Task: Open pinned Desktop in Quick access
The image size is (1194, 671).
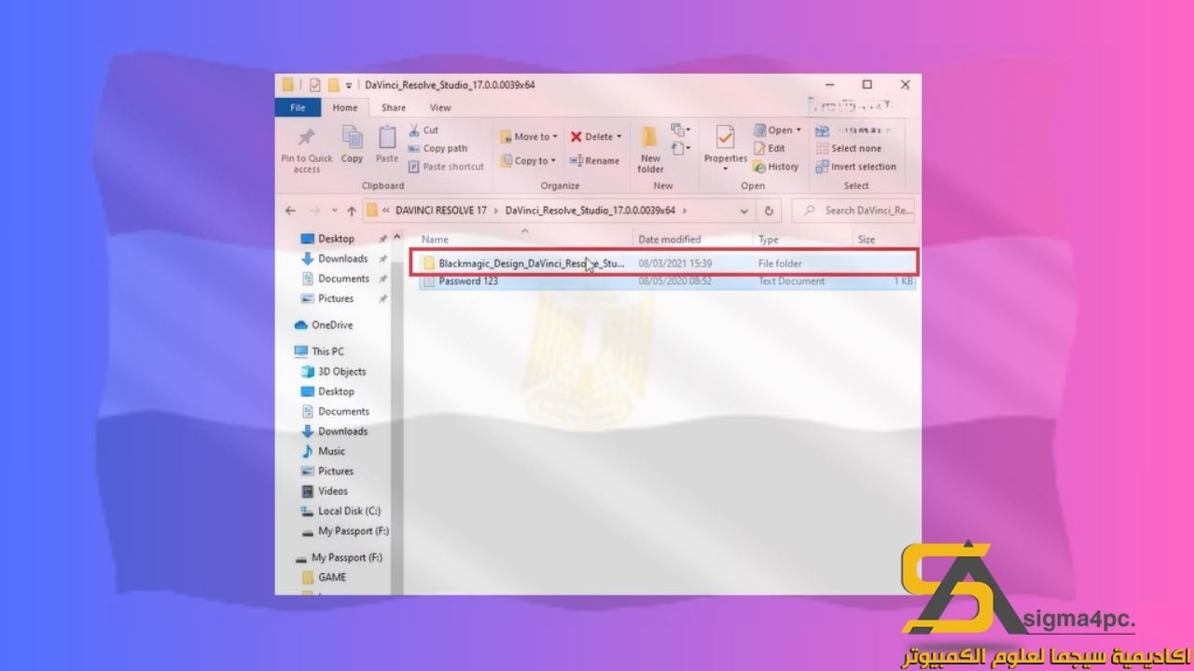Action: click(327, 239)
